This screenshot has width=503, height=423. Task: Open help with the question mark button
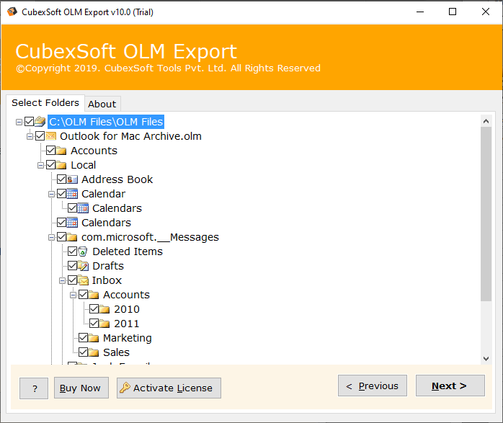pyautogui.click(x=34, y=388)
